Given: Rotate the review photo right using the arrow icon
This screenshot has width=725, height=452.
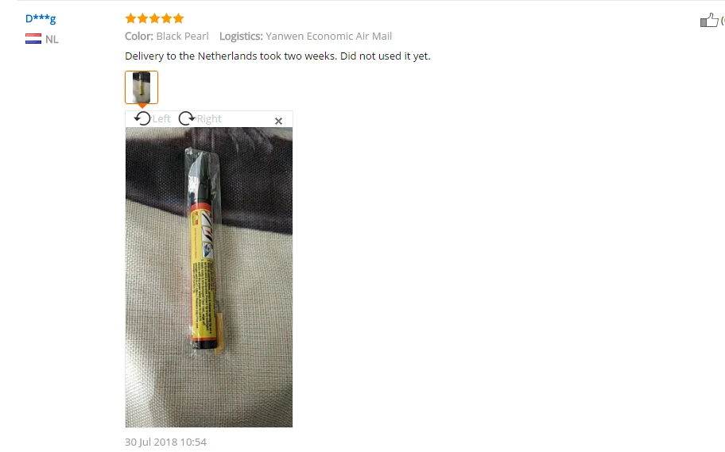Looking at the screenshot, I should point(187,119).
